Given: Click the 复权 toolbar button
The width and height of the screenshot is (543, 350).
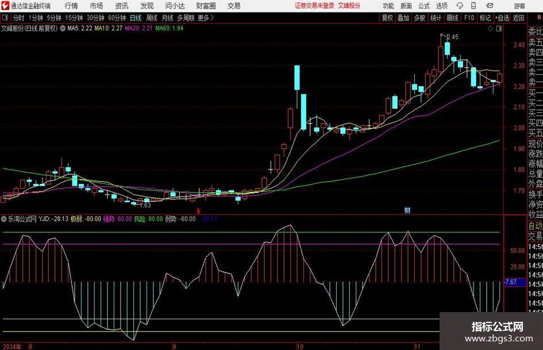Looking at the screenshot, I should pyautogui.click(x=387, y=18).
